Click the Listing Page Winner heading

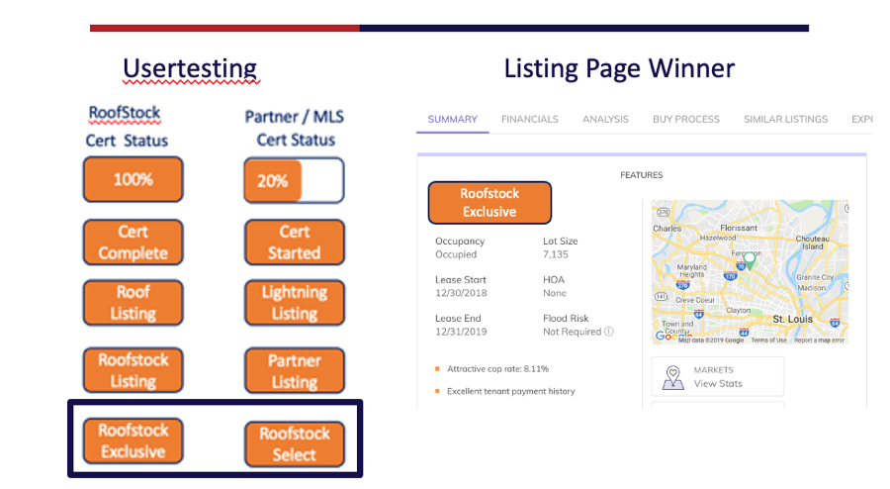click(x=619, y=68)
